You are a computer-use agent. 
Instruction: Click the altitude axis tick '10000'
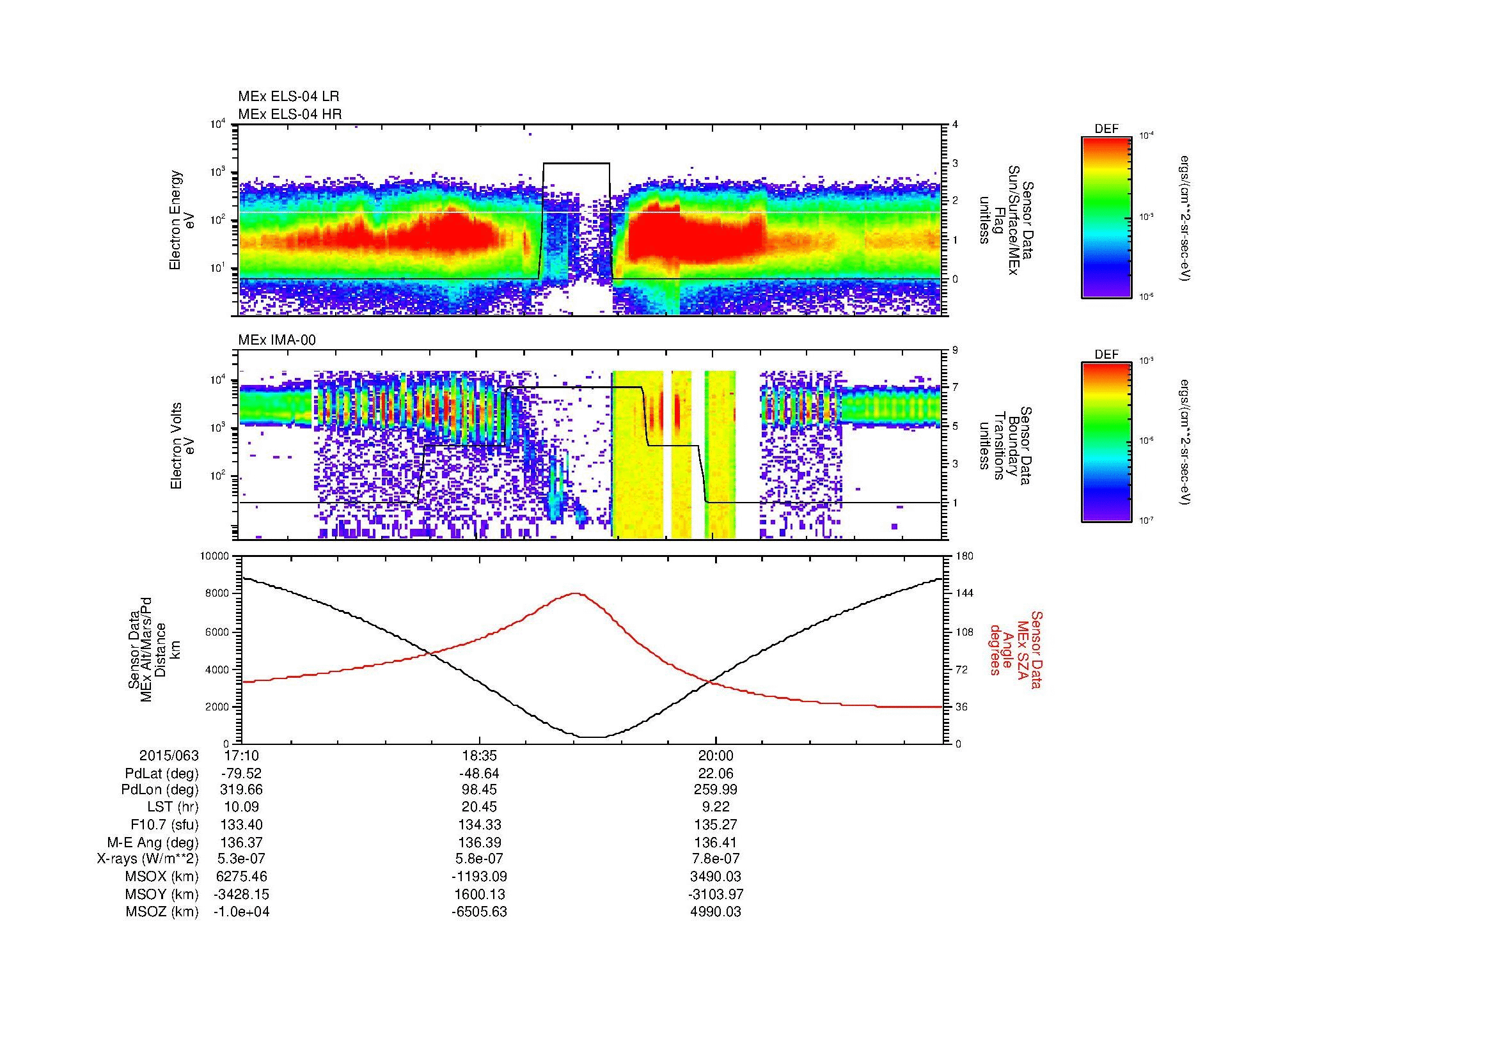click(215, 556)
